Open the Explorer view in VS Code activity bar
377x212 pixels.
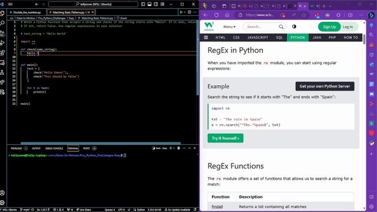tap(2, 13)
